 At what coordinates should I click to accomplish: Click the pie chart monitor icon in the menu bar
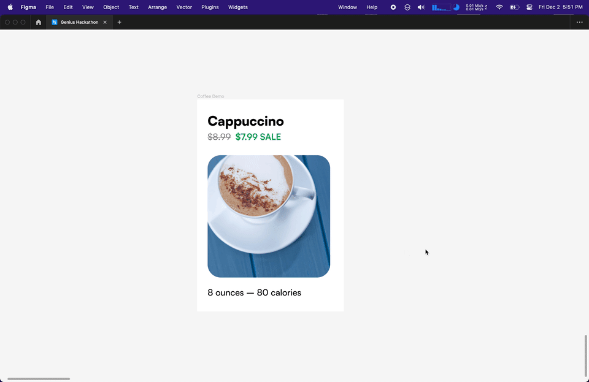click(455, 7)
